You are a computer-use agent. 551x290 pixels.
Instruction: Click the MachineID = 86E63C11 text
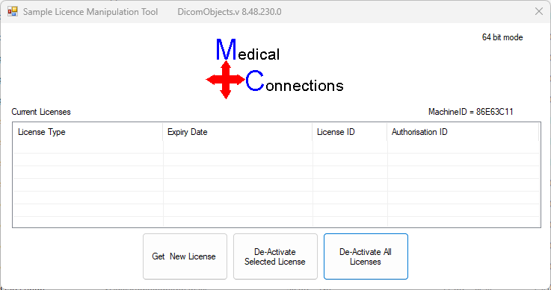click(x=470, y=112)
